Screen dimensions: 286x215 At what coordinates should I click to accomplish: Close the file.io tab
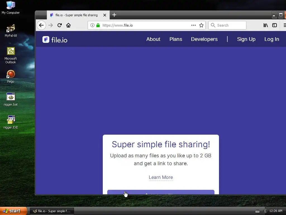(x=105, y=15)
